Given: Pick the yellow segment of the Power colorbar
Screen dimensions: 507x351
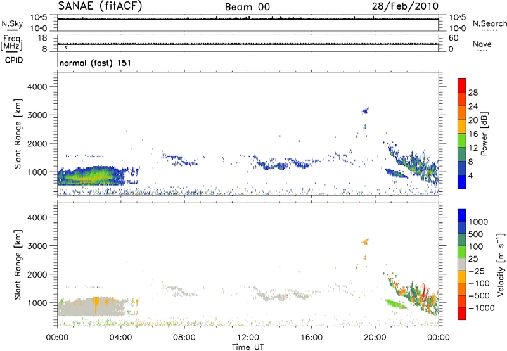Looking at the screenshot, I should 462,126.
